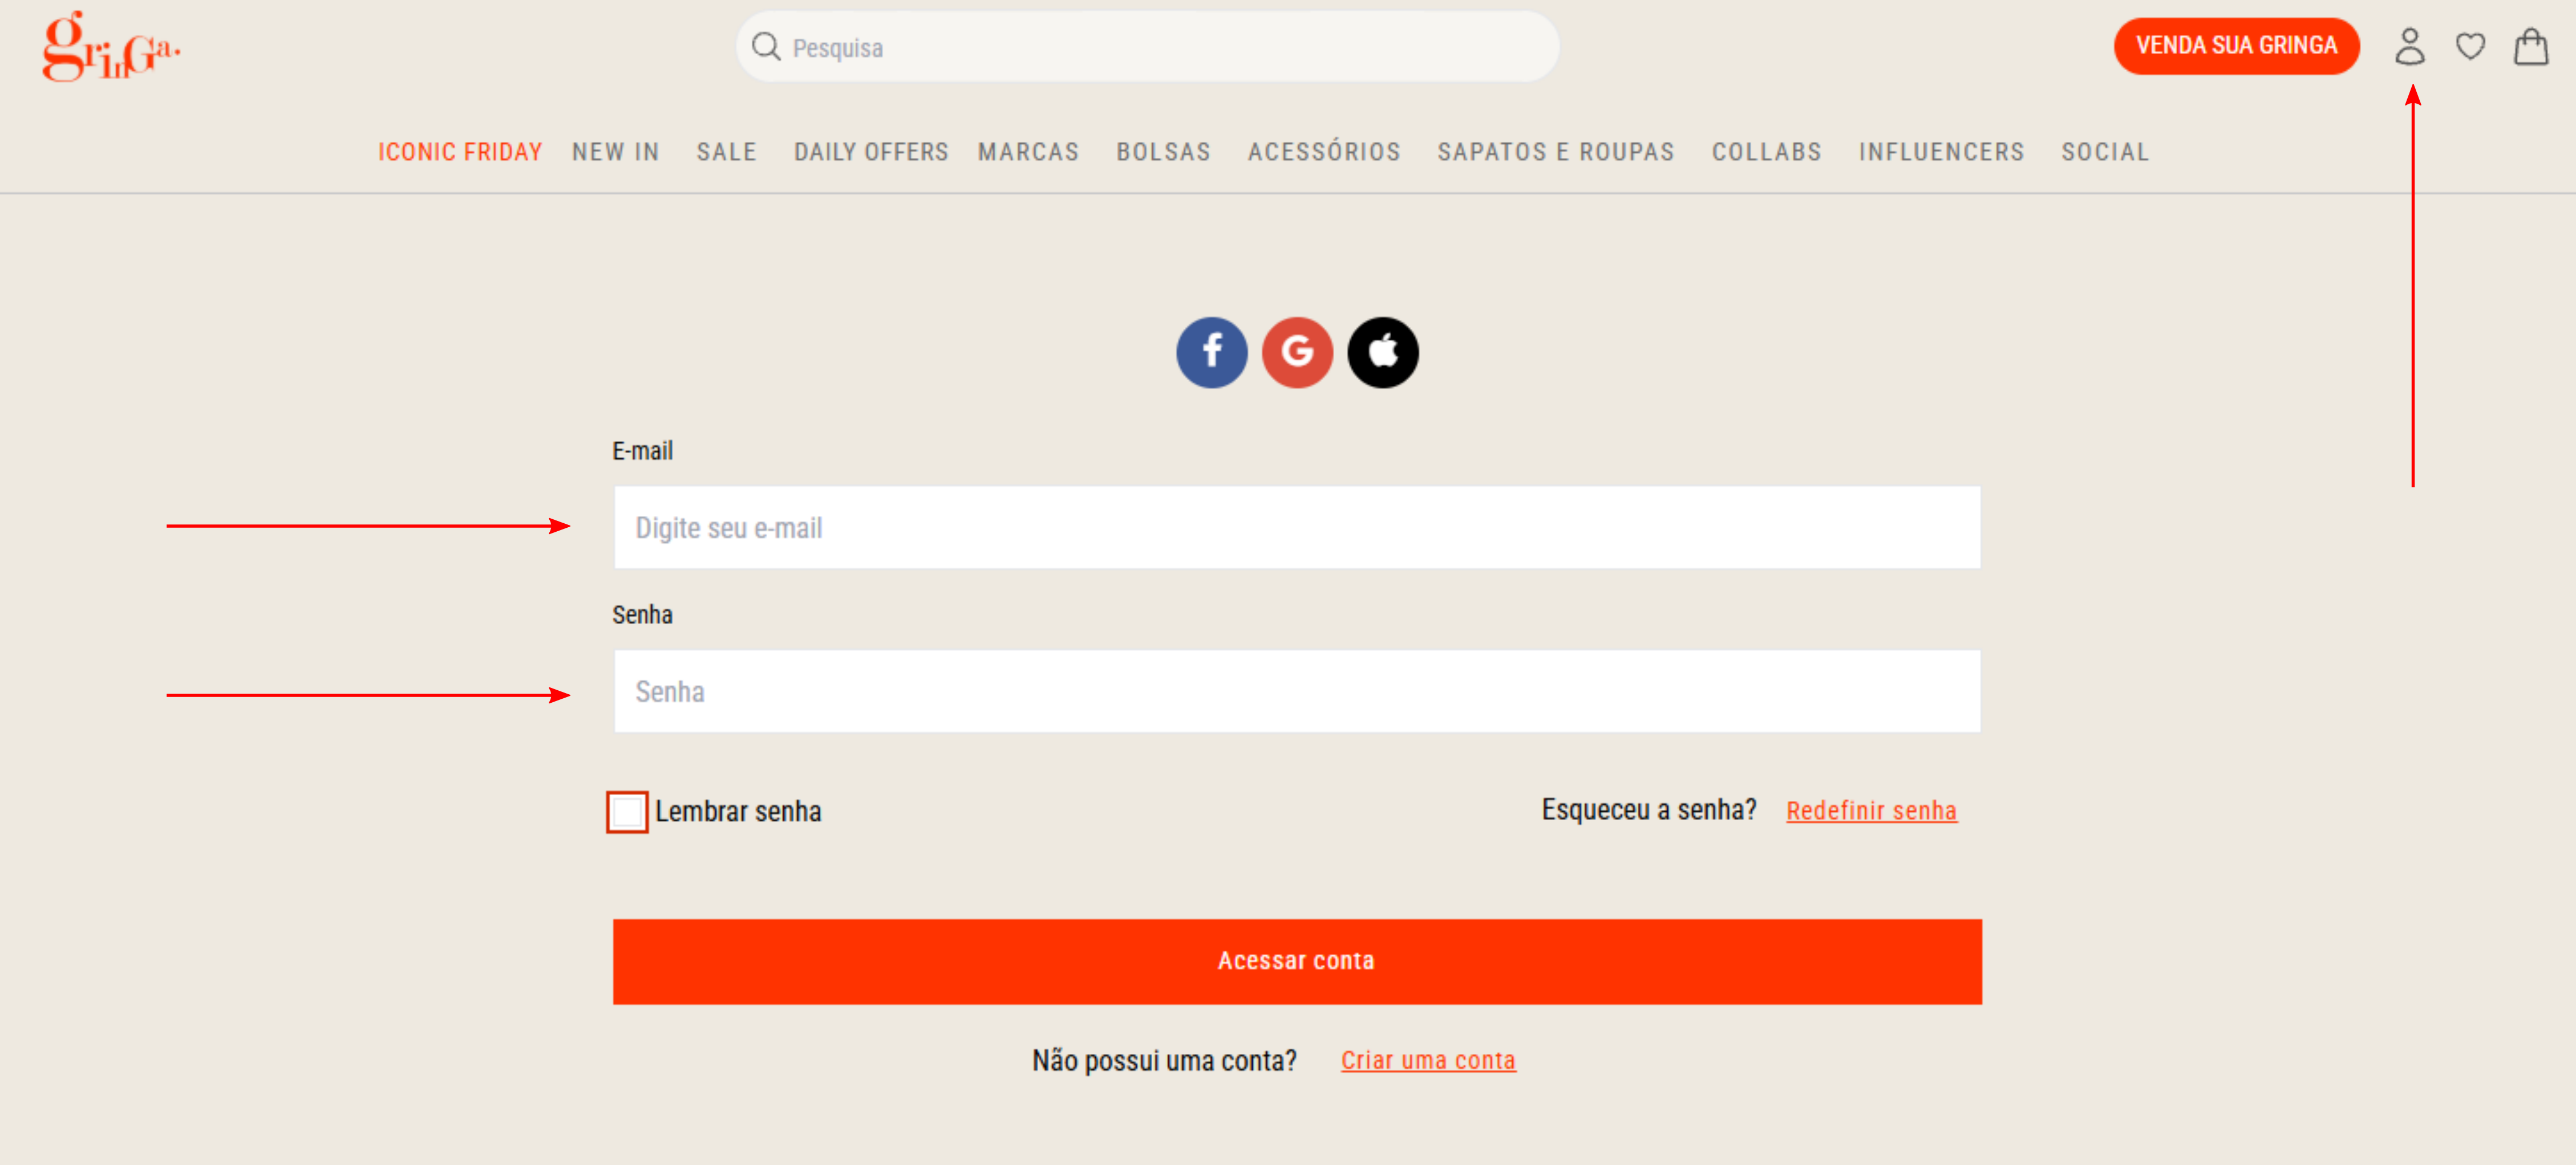The width and height of the screenshot is (2576, 1165).
Task: Click the search magnifier icon
Action: pyautogui.click(x=766, y=46)
